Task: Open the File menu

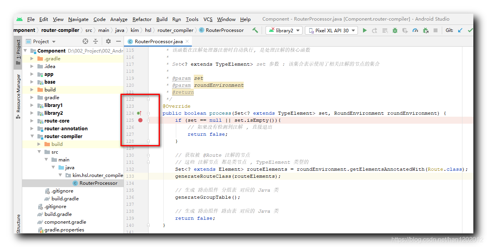Action: click(31, 19)
